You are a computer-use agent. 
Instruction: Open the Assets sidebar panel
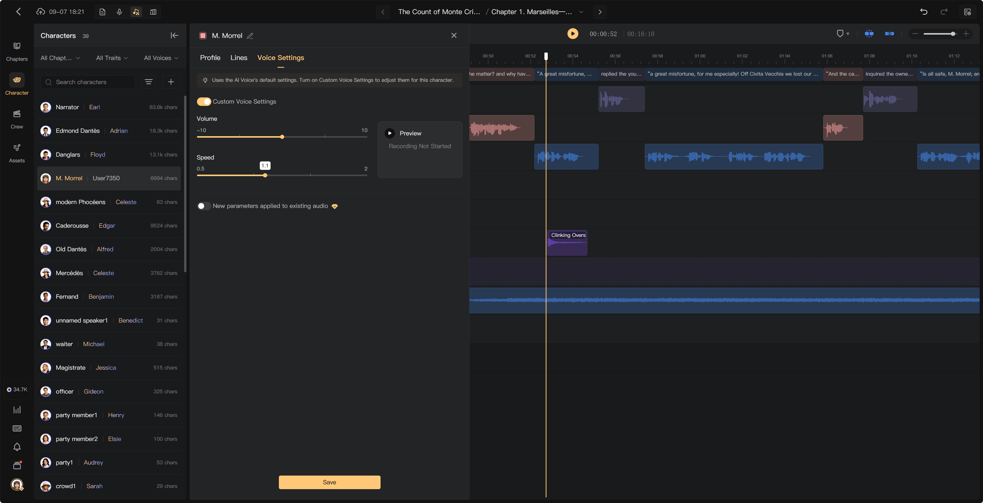17,153
